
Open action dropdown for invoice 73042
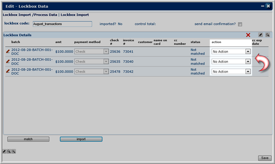pyautogui.click(x=231, y=71)
